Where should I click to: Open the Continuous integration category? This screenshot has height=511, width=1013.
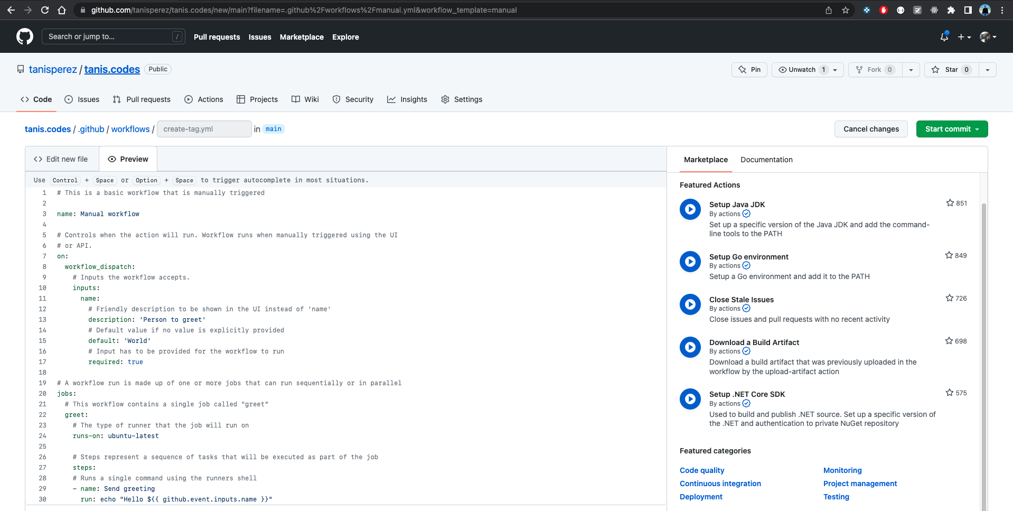pyautogui.click(x=720, y=484)
